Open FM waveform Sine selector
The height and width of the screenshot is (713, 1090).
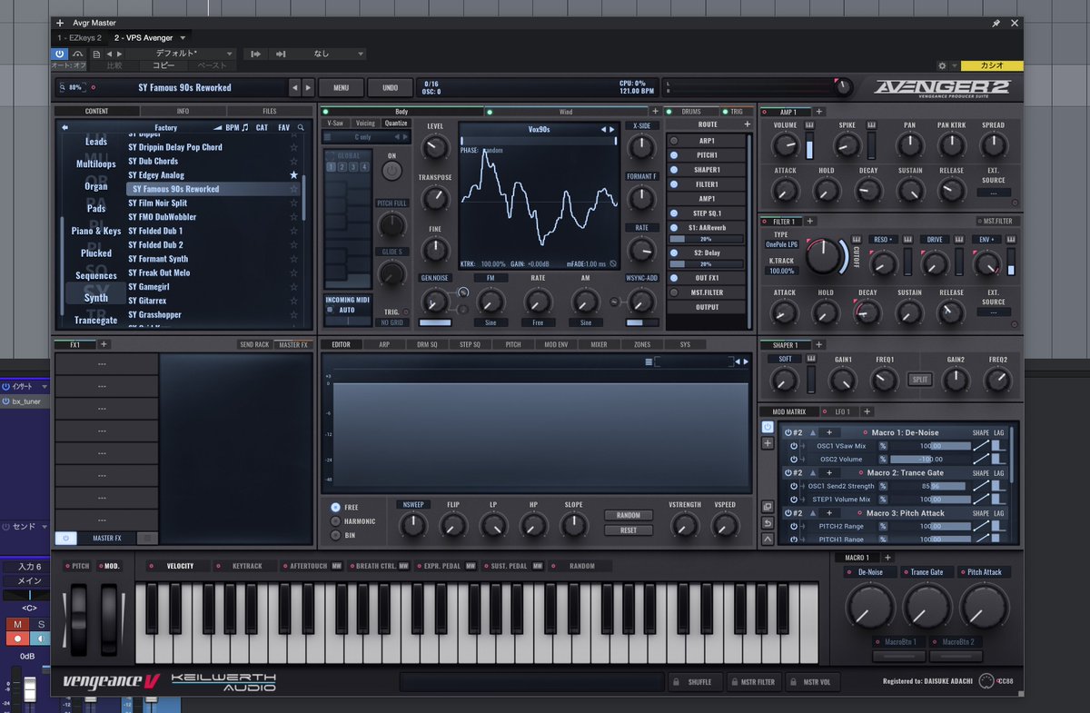[x=491, y=322]
